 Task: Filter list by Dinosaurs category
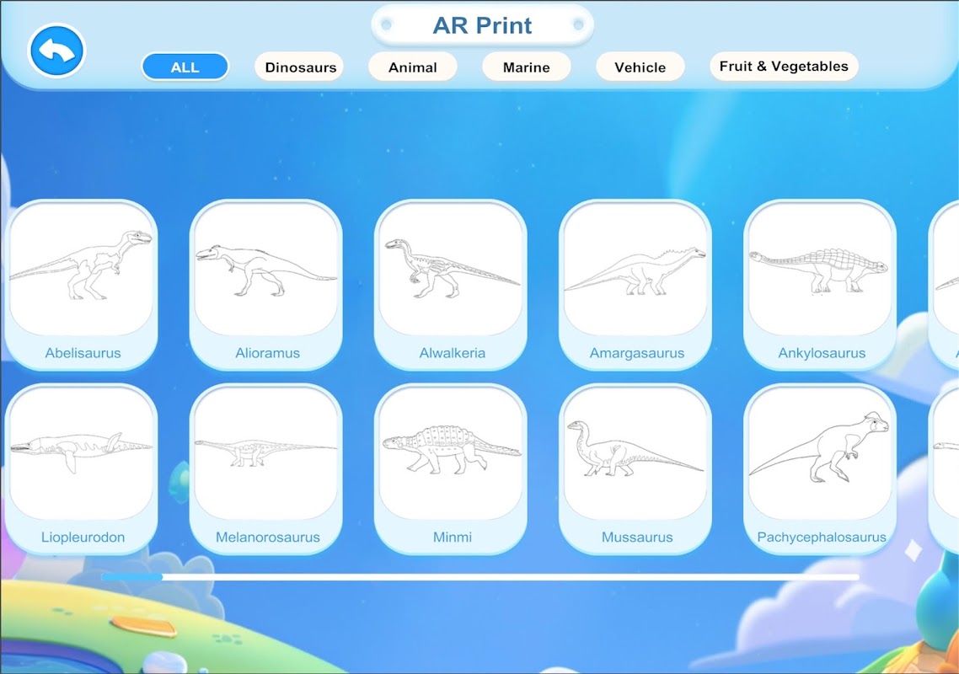299,67
